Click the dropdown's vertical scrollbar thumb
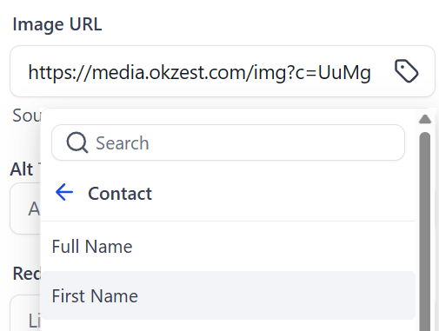Screen dimensions: 439x331 (x=425, y=232)
